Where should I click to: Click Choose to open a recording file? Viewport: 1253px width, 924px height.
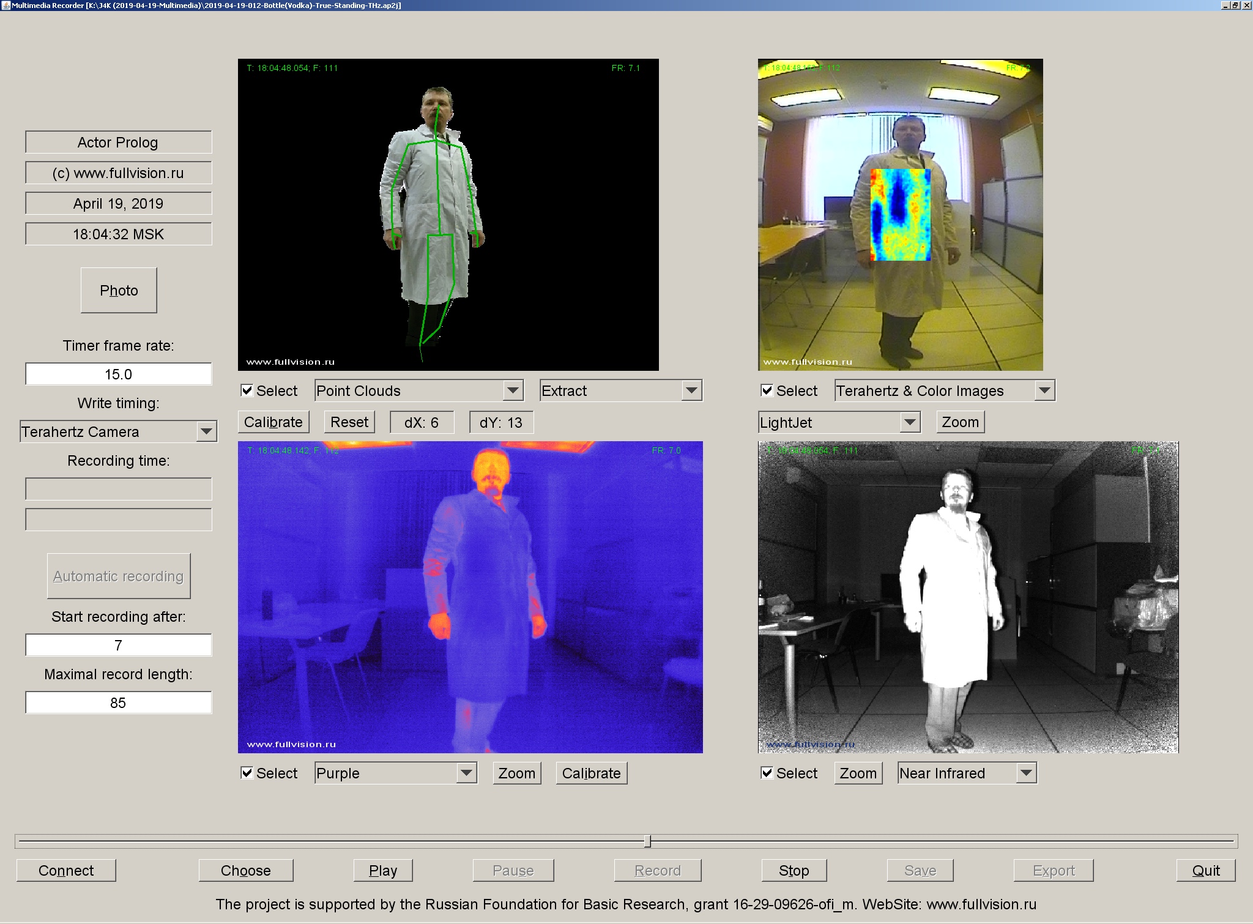pyautogui.click(x=246, y=870)
